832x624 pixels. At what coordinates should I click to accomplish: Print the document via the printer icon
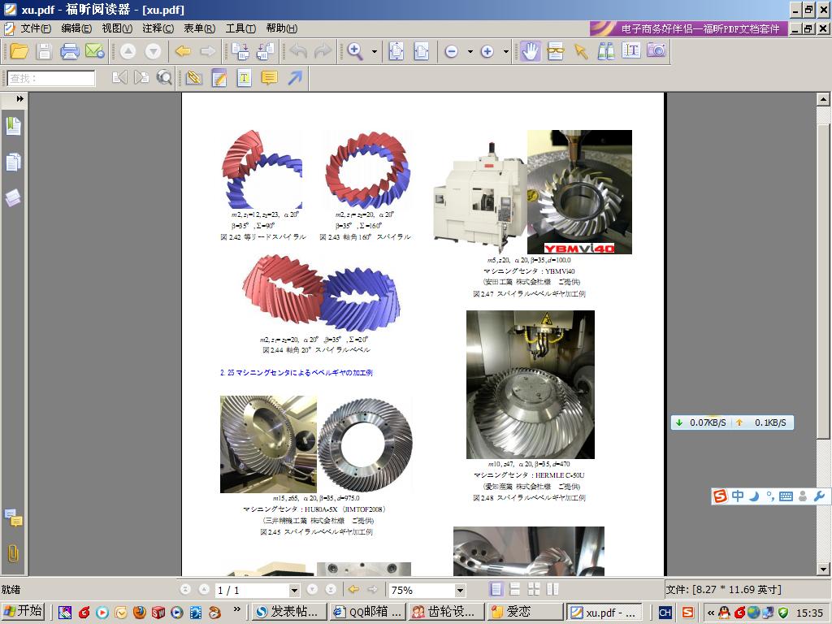70,51
